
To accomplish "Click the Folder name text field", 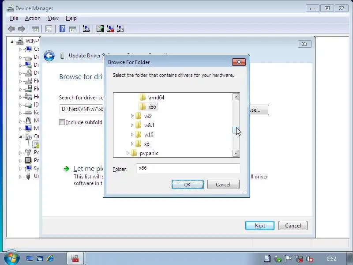I will point(188,168).
